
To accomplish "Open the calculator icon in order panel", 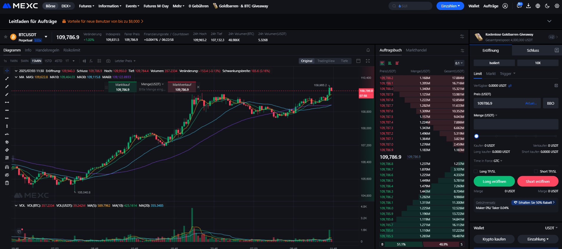I will 556,86.
